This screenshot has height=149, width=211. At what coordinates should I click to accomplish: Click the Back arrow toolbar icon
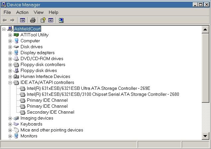tap(5, 20)
